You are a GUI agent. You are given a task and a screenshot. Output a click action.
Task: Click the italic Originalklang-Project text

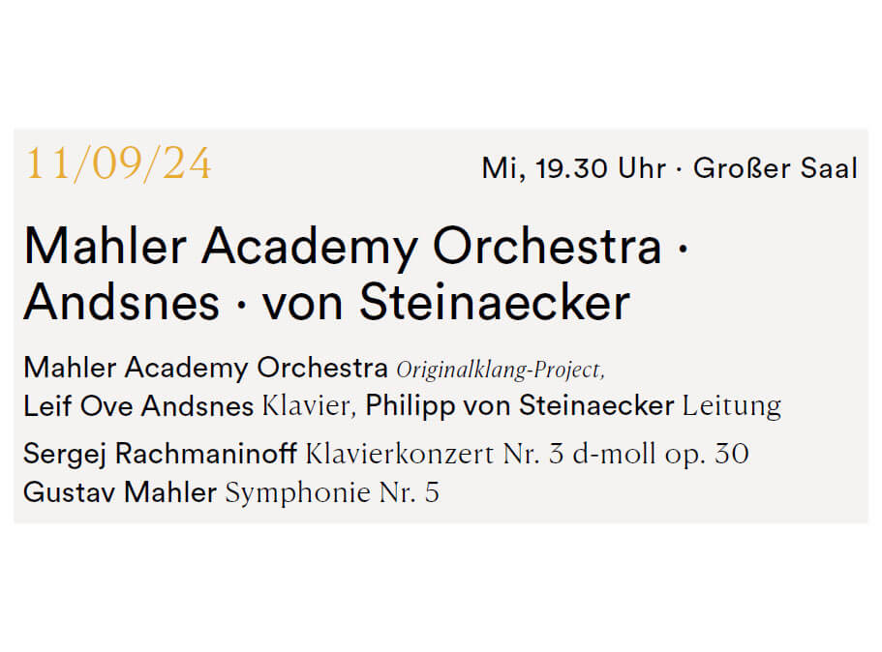(501, 370)
